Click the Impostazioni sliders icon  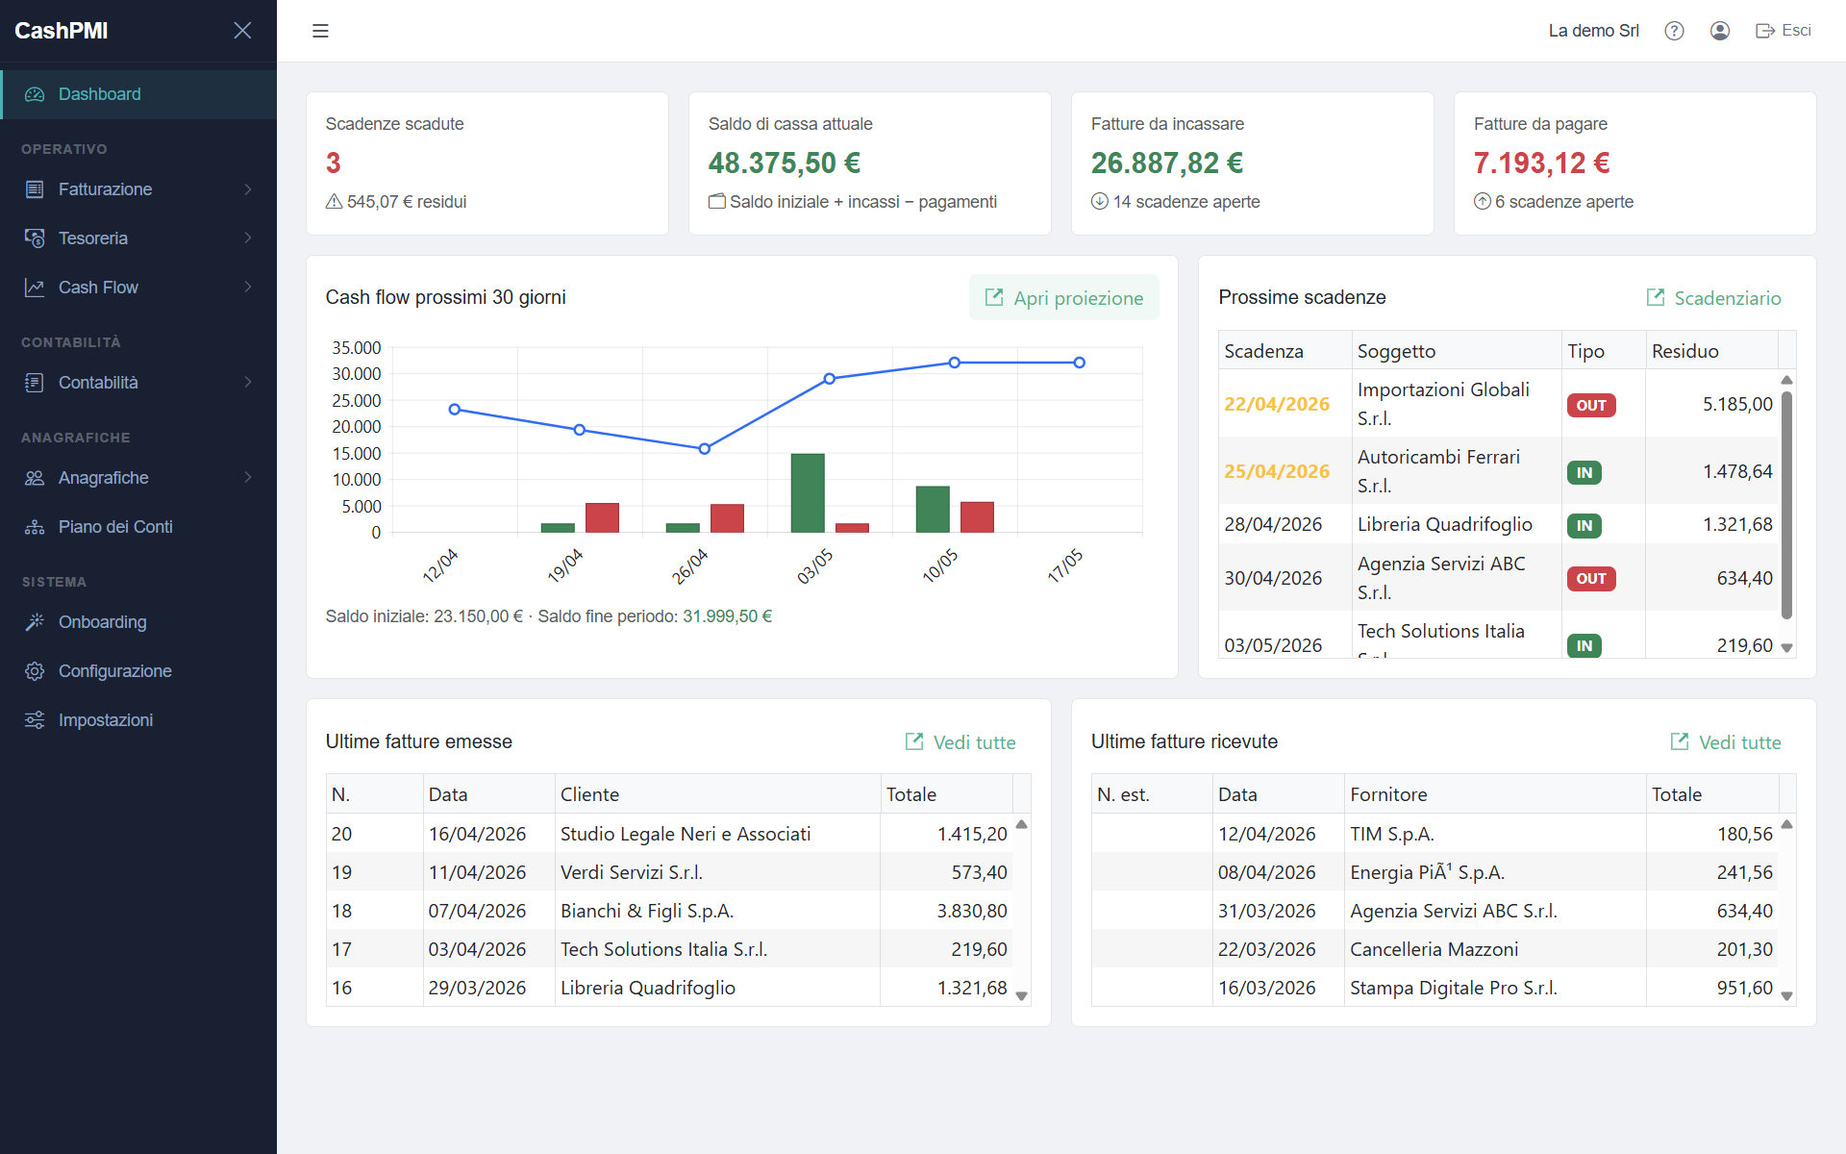(35, 720)
